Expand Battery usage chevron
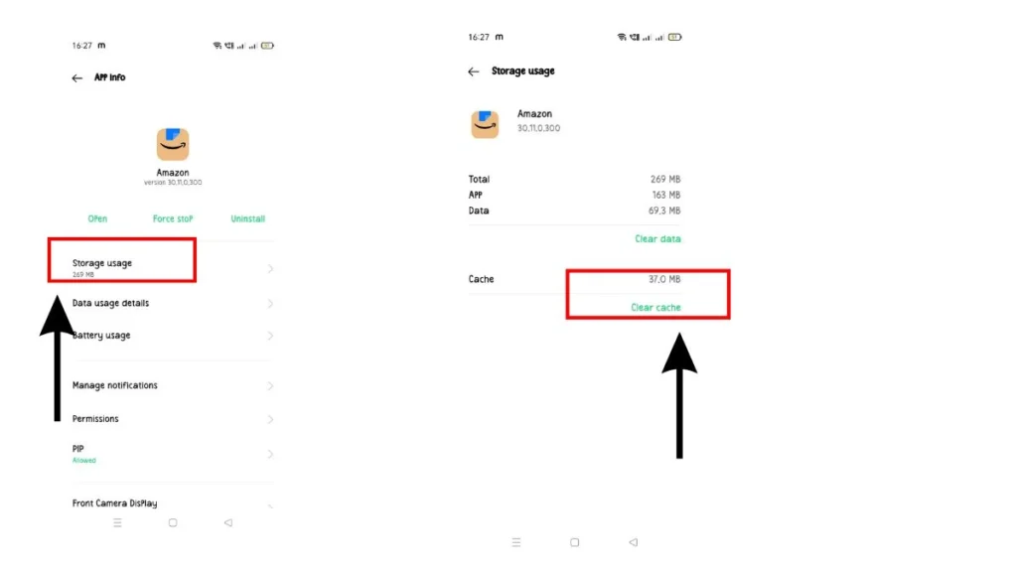1017x572 pixels. [x=270, y=336]
